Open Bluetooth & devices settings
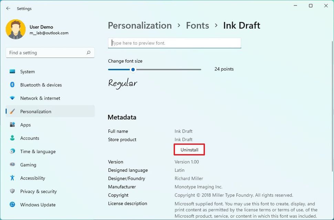Screen dimensions: 334x220 [x=41, y=85]
